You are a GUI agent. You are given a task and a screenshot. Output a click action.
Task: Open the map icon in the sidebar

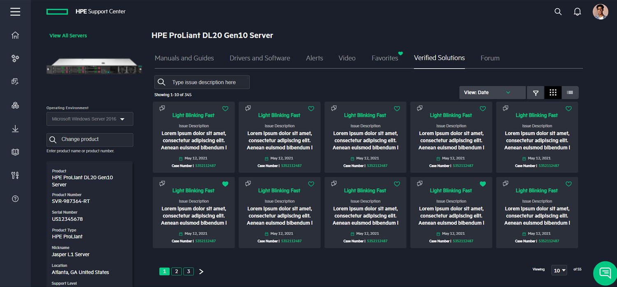click(x=15, y=152)
